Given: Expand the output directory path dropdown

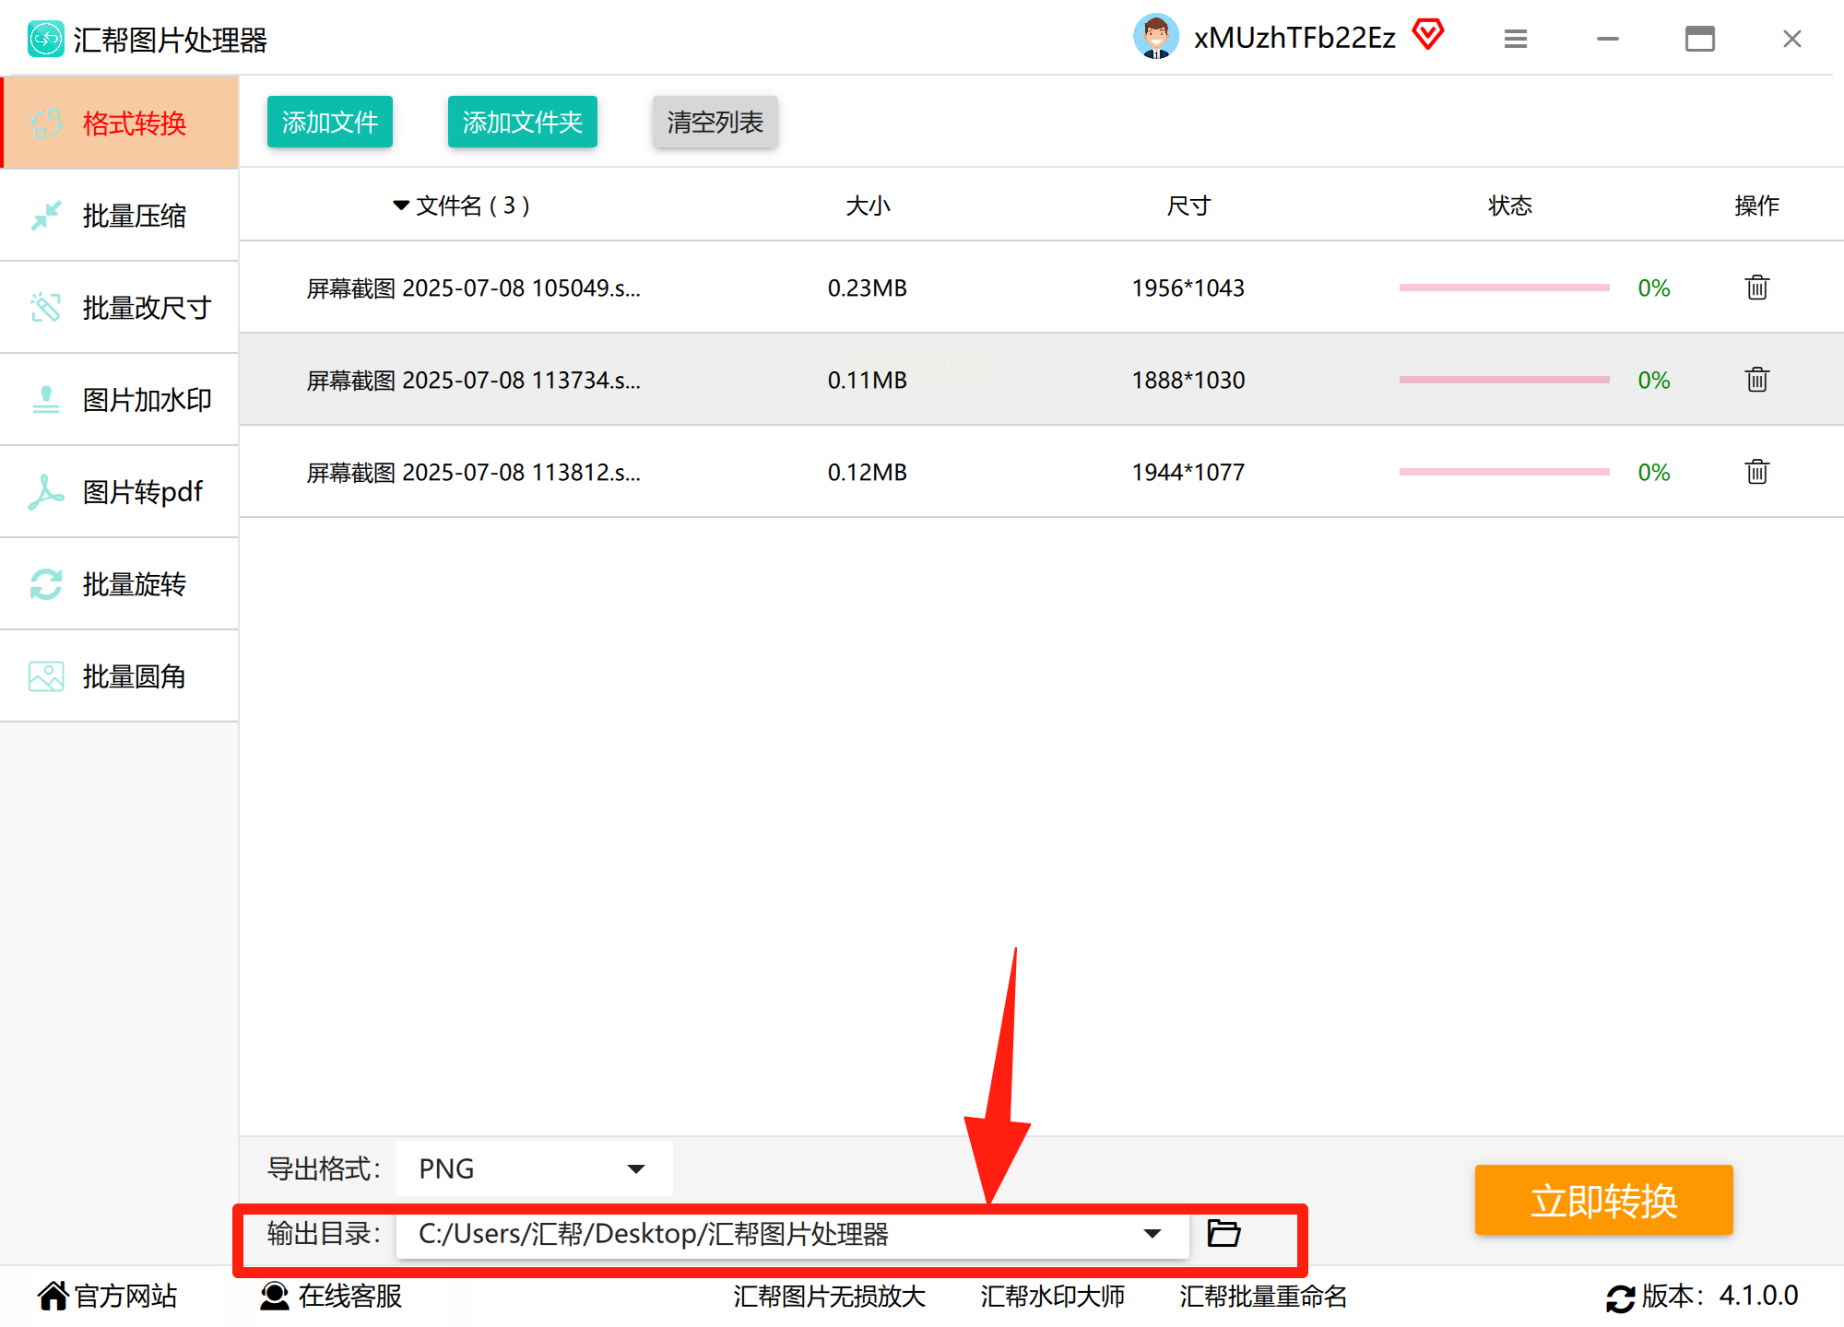Looking at the screenshot, I should coord(1152,1233).
